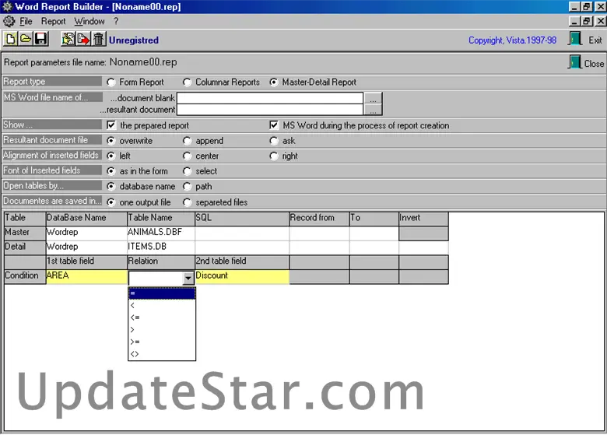Screen dimensions: 607x435
Task: Click Copyright, Vista.1997-98 link
Action: pyautogui.click(x=512, y=40)
